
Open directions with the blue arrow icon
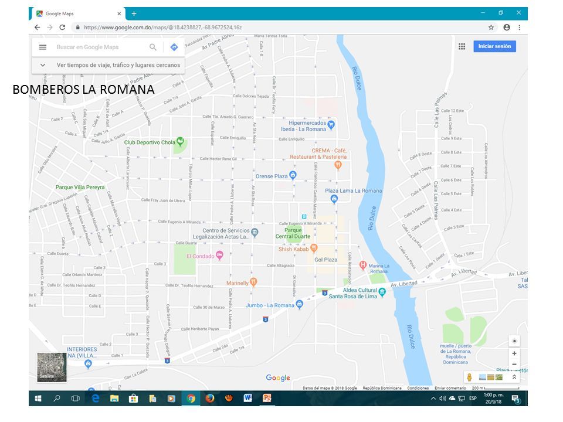[174, 47]
